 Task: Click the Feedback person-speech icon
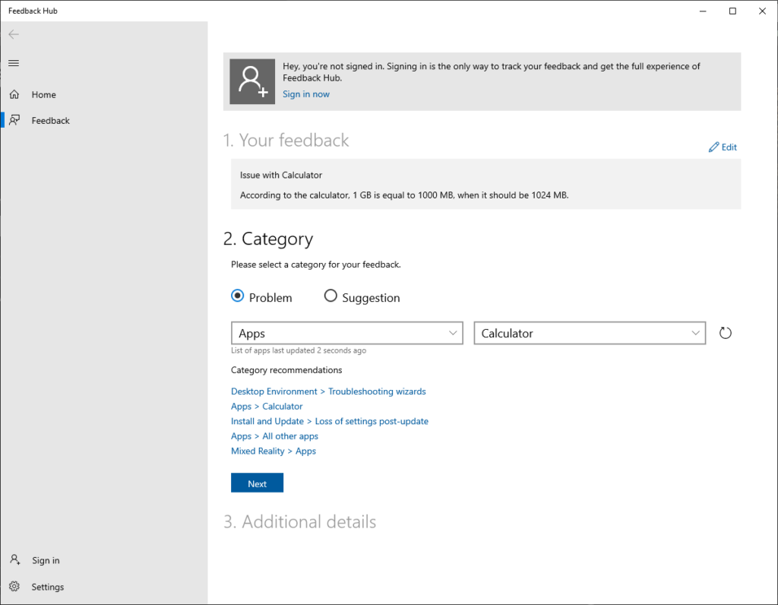14,120
